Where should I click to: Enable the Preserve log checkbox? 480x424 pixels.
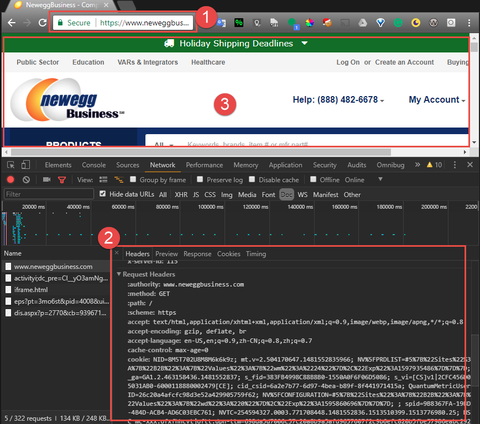tap(200, 179)
